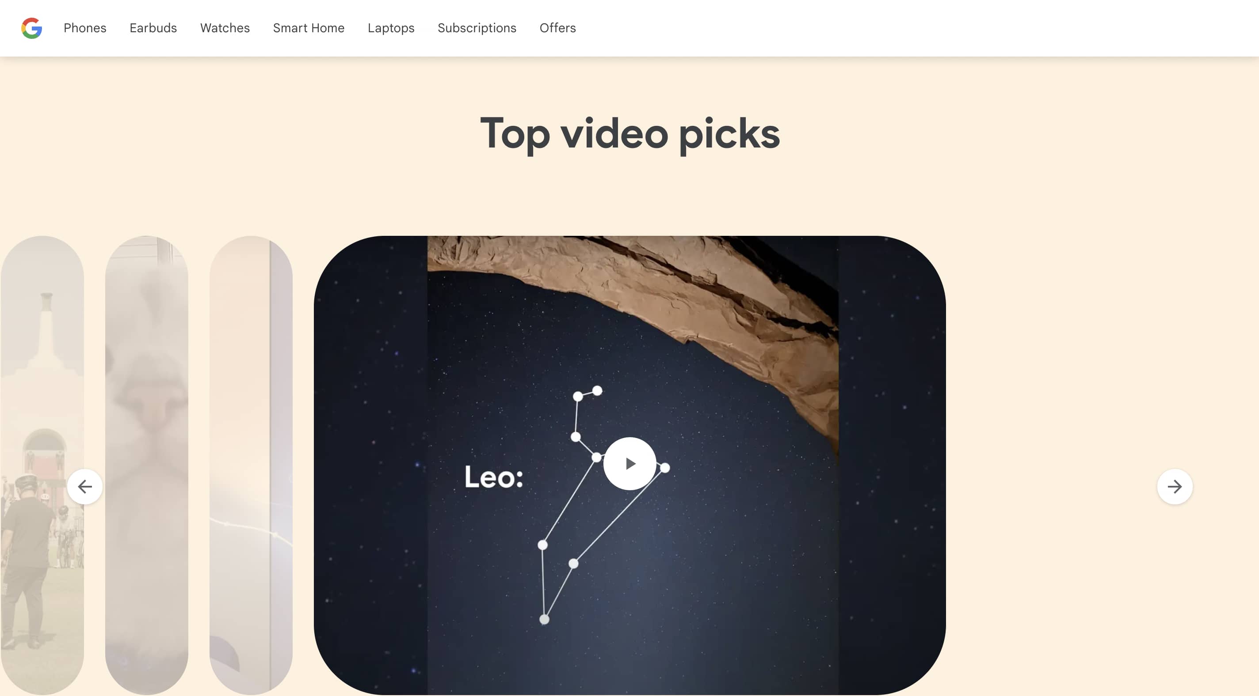Select the stadium cyclists video thumbnail
1259x696 pixels.
pyautogui.click(x=42, y=465)
